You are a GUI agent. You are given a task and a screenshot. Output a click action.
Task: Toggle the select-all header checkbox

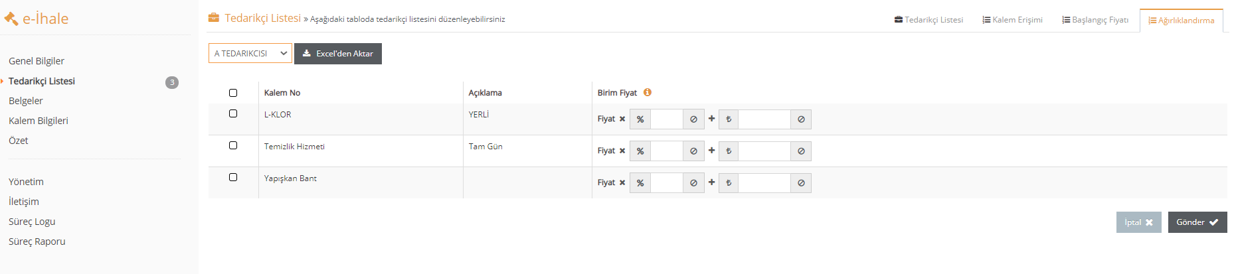233,93
